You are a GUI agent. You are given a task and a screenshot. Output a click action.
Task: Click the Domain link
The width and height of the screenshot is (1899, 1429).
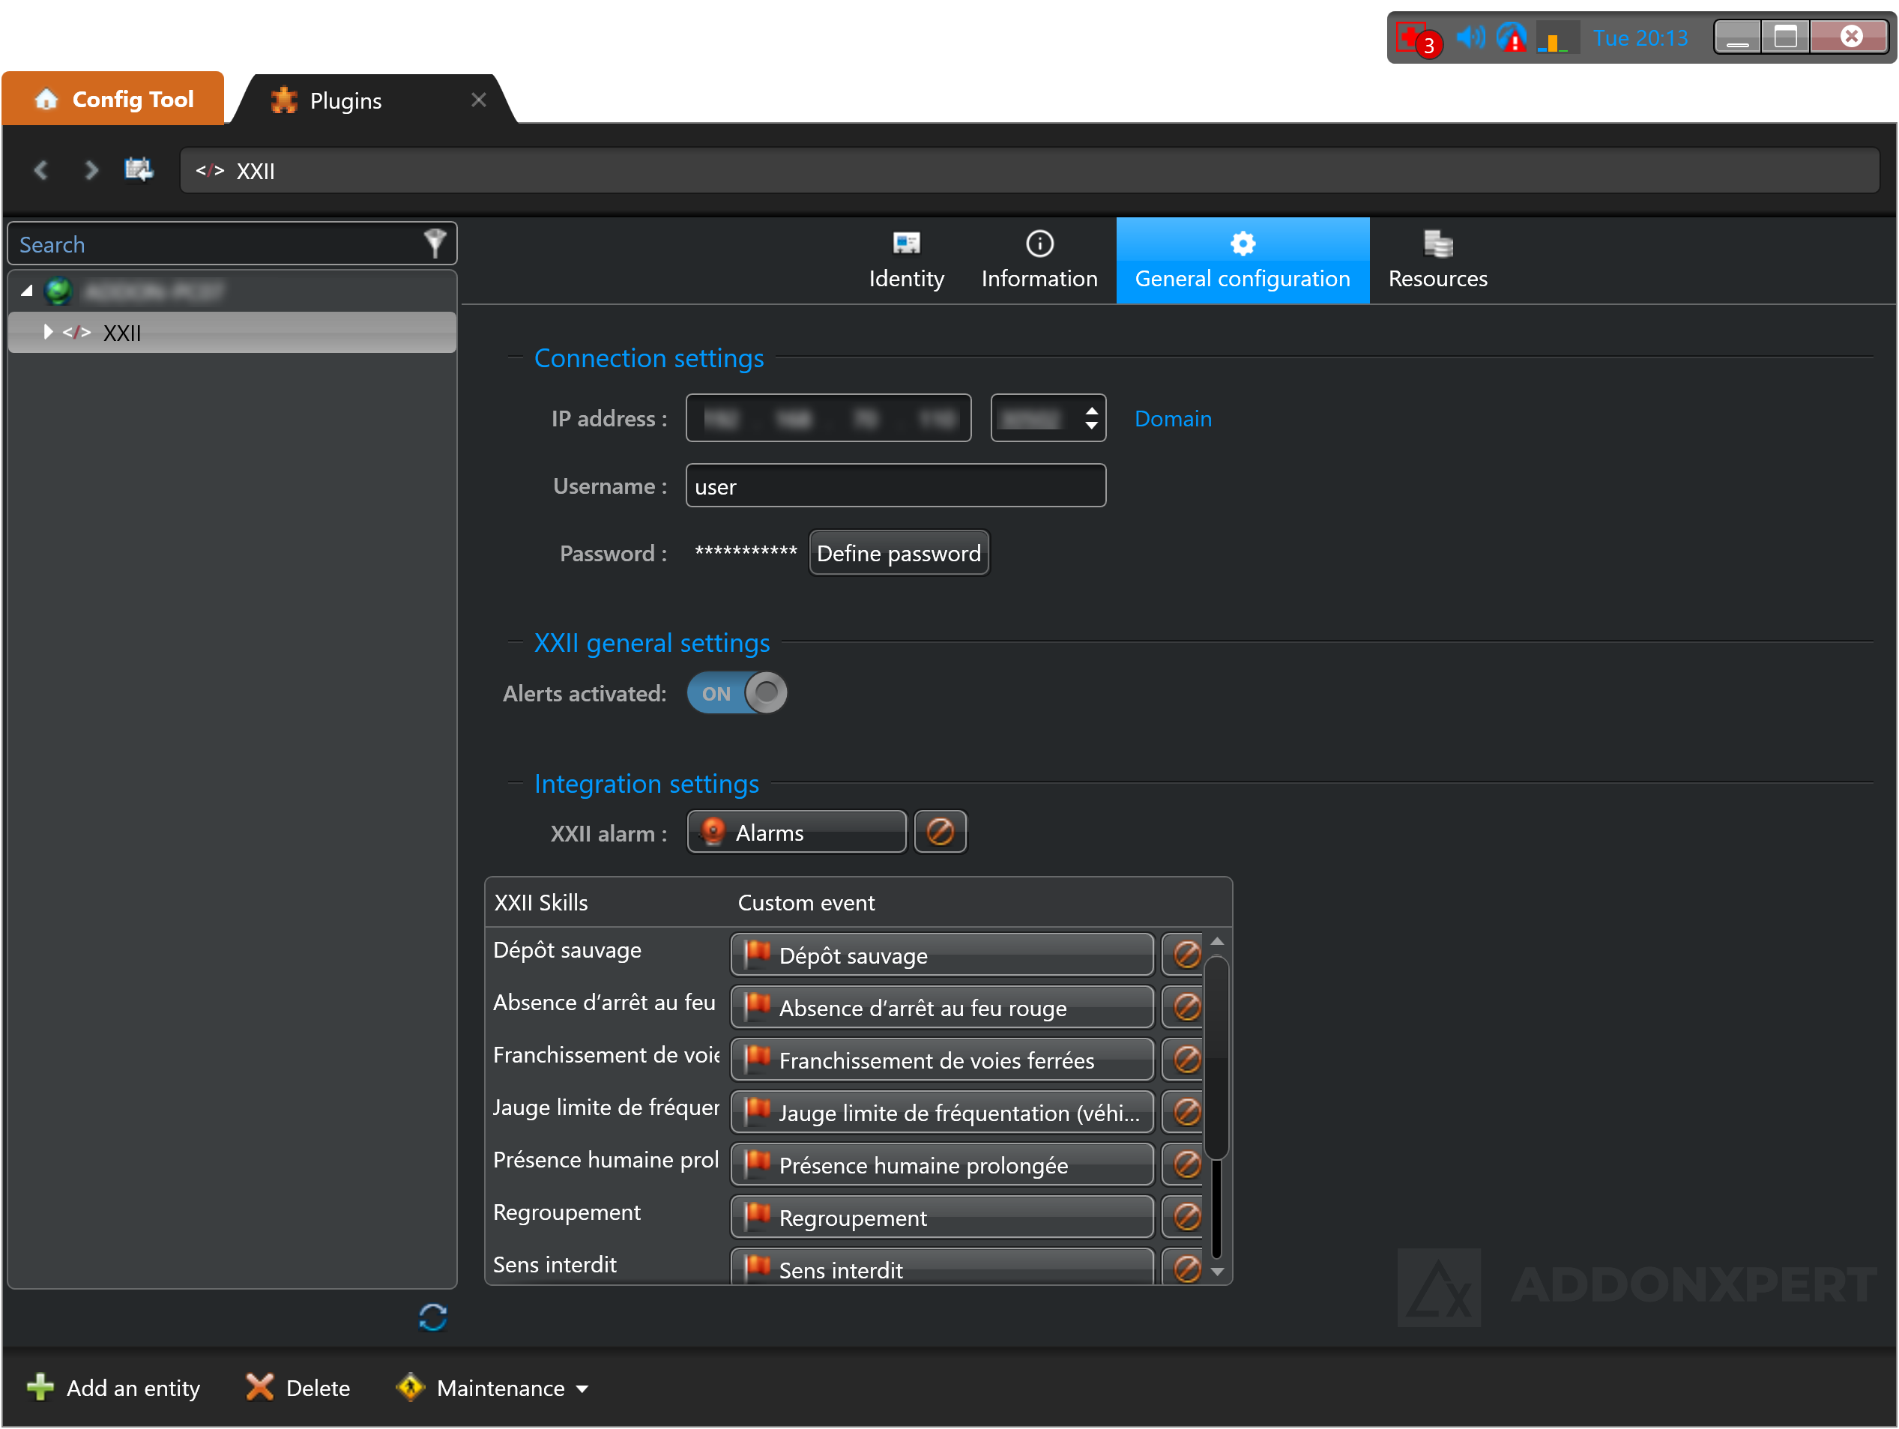1173,419
